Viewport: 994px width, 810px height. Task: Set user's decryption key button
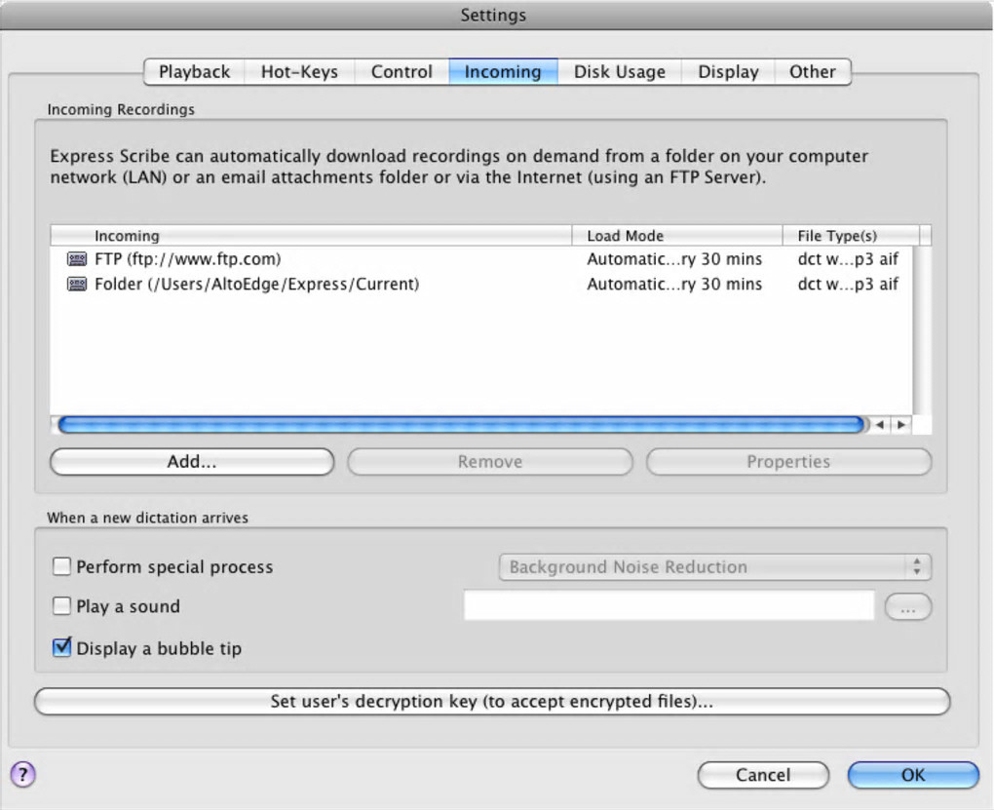(492, 702)
